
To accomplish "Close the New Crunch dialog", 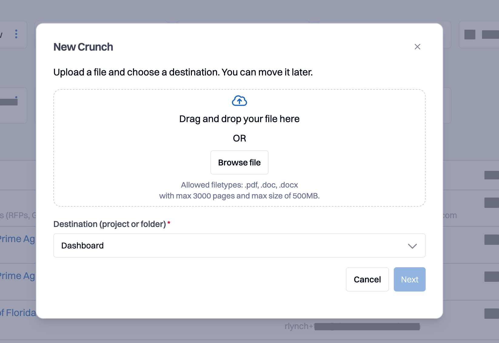I will click(417, 47).
